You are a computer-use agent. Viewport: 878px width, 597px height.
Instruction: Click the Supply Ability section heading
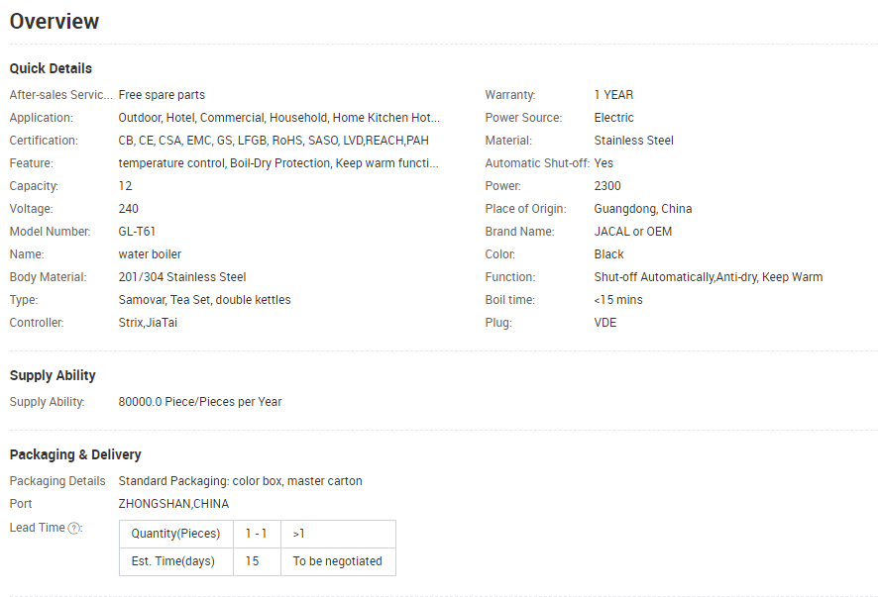pos(53,375)
